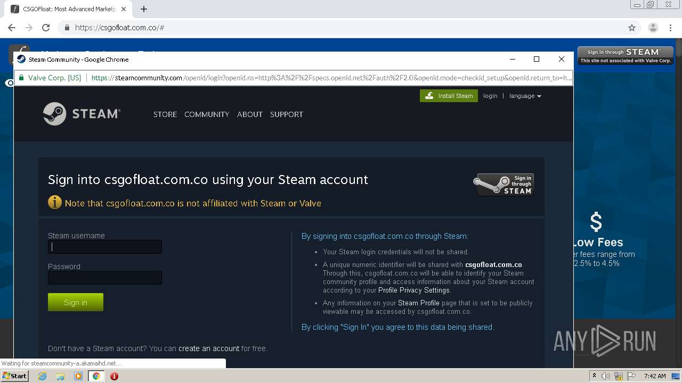Open Chrome's three-dot menu

point(671,28)
